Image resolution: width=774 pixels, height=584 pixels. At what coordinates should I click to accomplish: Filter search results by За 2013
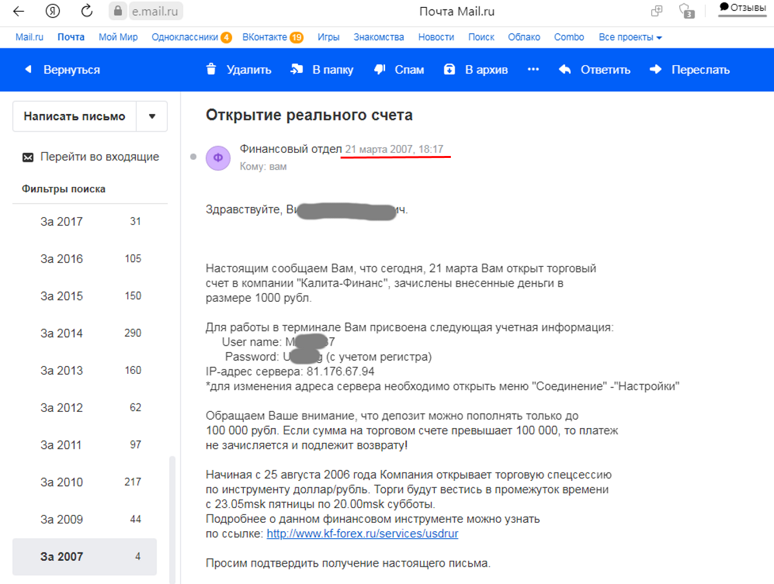coord(84,371)
